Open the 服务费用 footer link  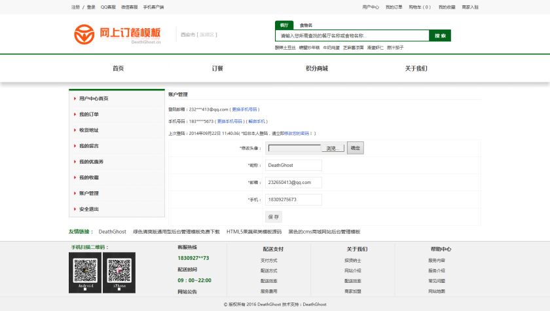point(269,291)
